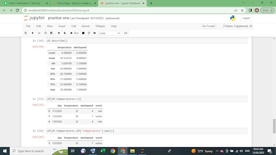Click the windspeed max value 7.000000

coord(81,90)
